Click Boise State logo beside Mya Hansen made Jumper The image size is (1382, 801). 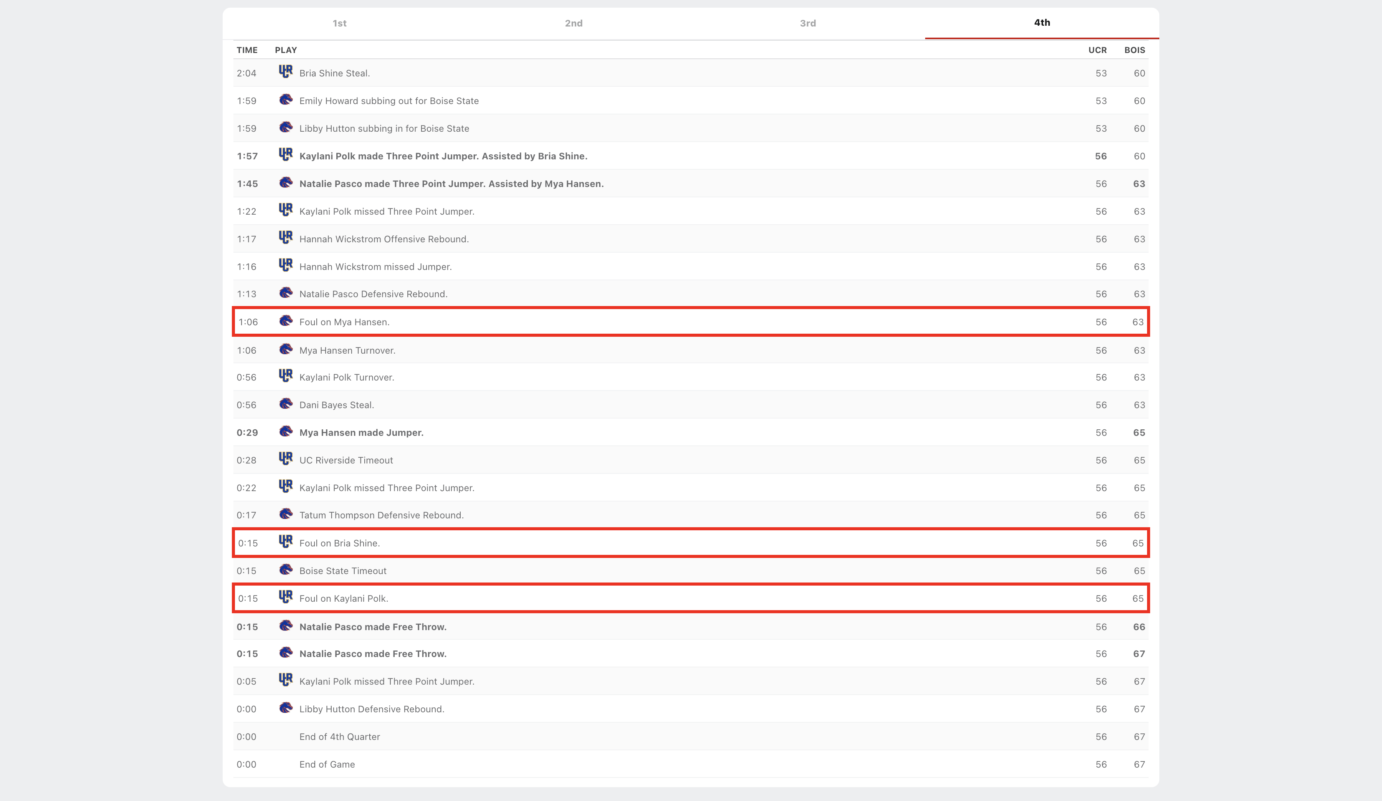click(x=285, y=432)
